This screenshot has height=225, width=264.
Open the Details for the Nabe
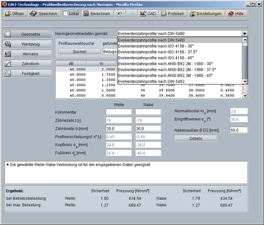(x=196, y=138)
